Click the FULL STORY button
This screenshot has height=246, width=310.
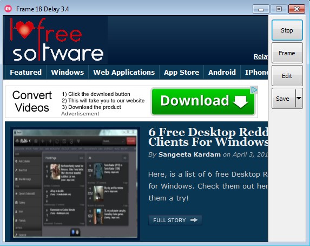pyautogui.click(x=175, y=220)
